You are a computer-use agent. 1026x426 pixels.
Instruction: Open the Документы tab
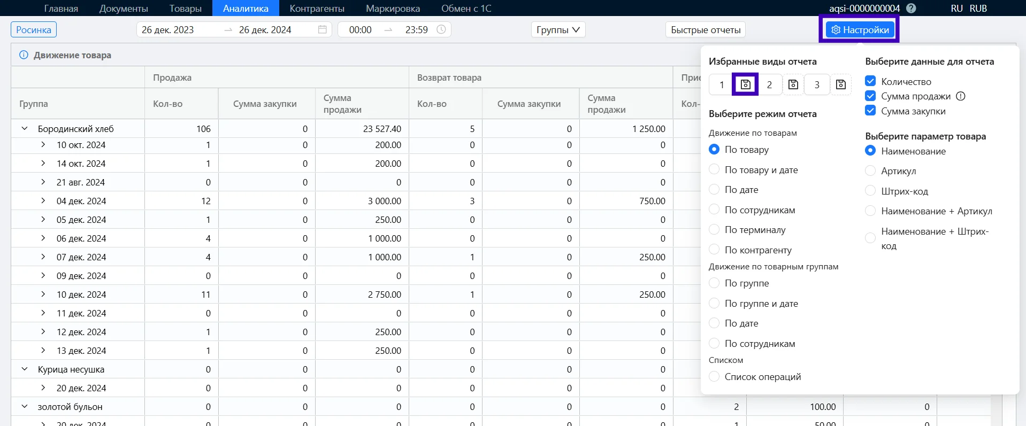[x=124, y=8]
